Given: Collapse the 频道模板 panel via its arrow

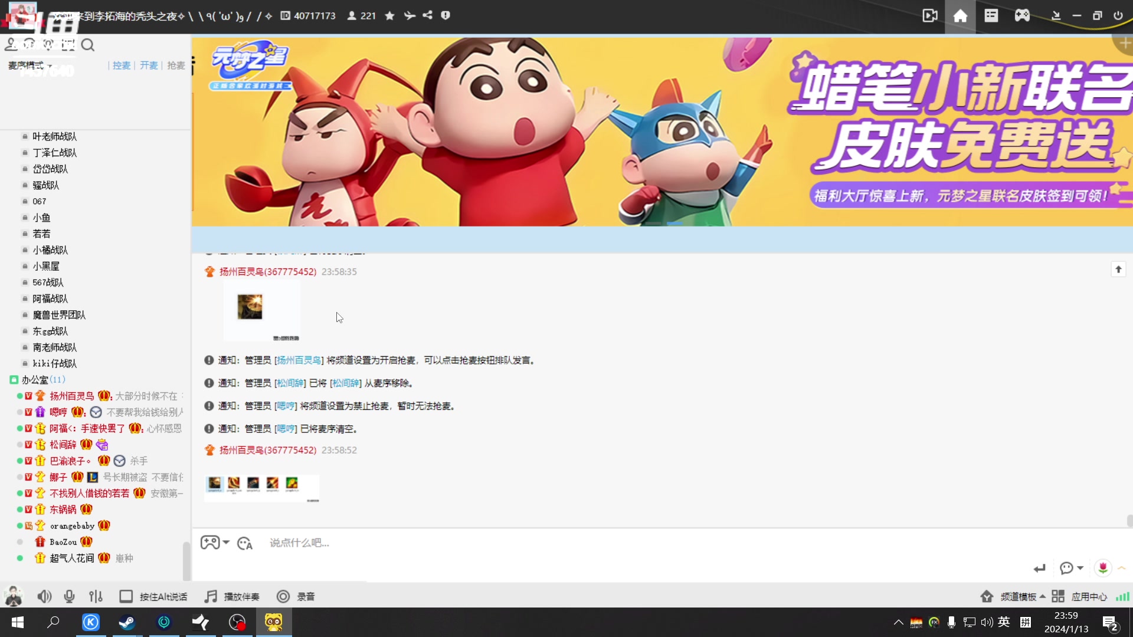Looking at the screenshot, I should (x=1042, y=596).
